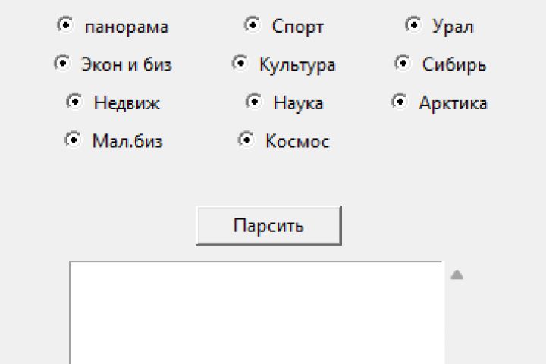Select the панорама radio button
This screenshot has height=364, width=546.
pyautogui.click(x=66, y=25)
